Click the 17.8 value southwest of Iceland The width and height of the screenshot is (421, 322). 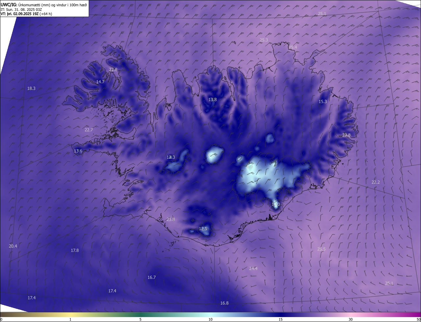pos(75,250)
